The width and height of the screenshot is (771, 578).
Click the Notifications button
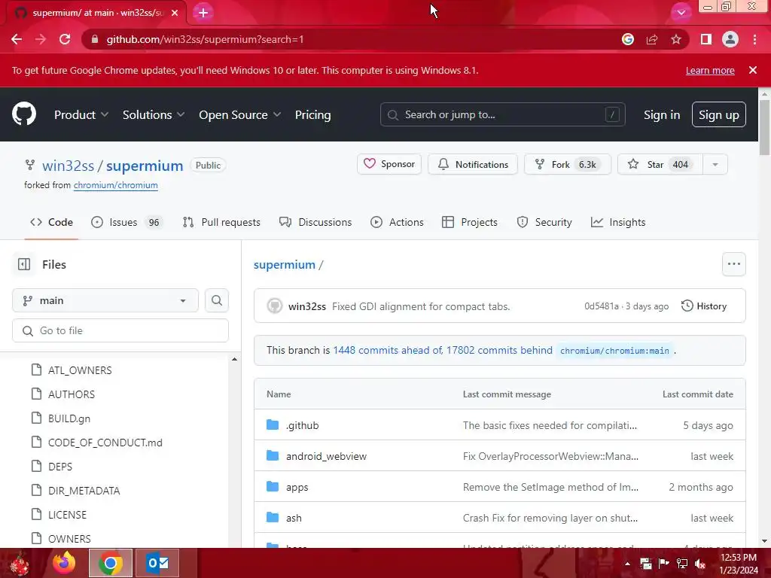click(473, 164)
